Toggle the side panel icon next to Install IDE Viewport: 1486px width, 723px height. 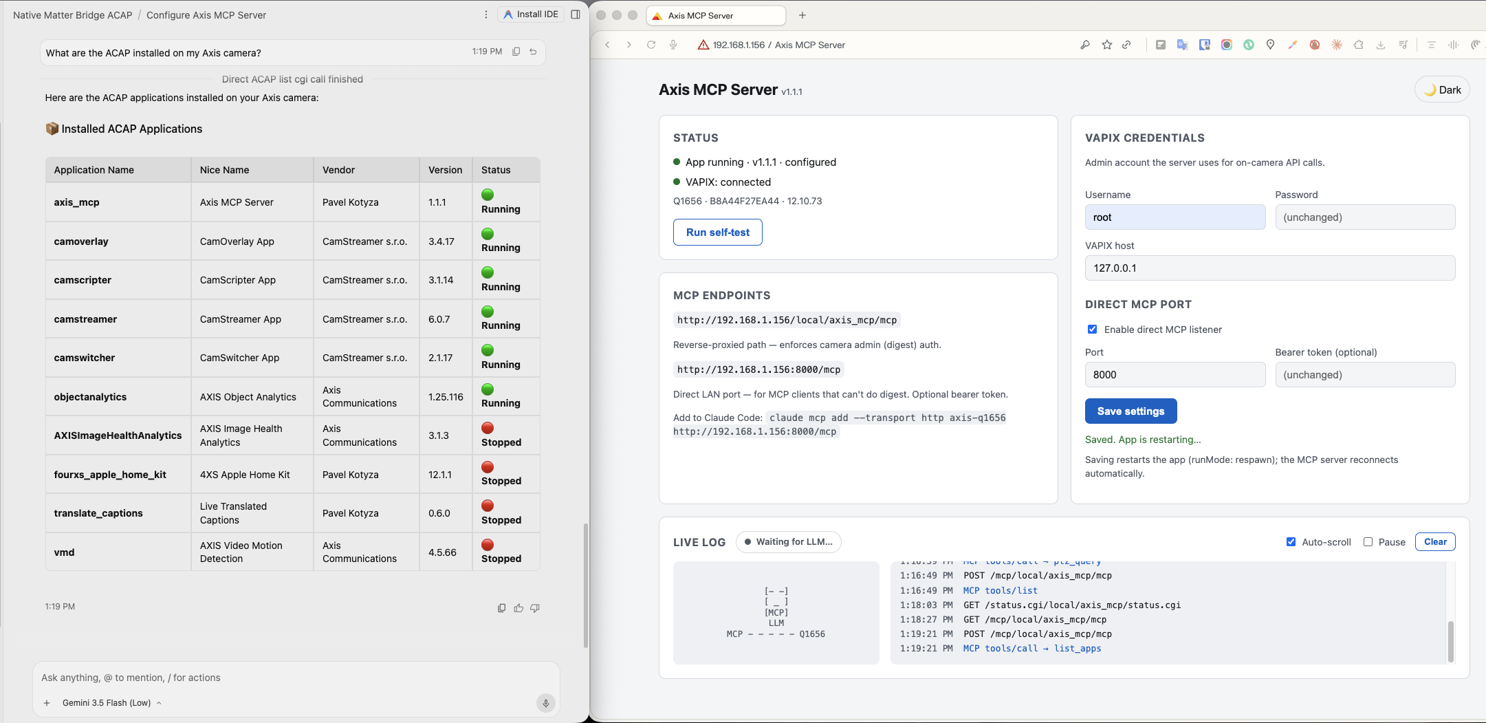[576, 14]
